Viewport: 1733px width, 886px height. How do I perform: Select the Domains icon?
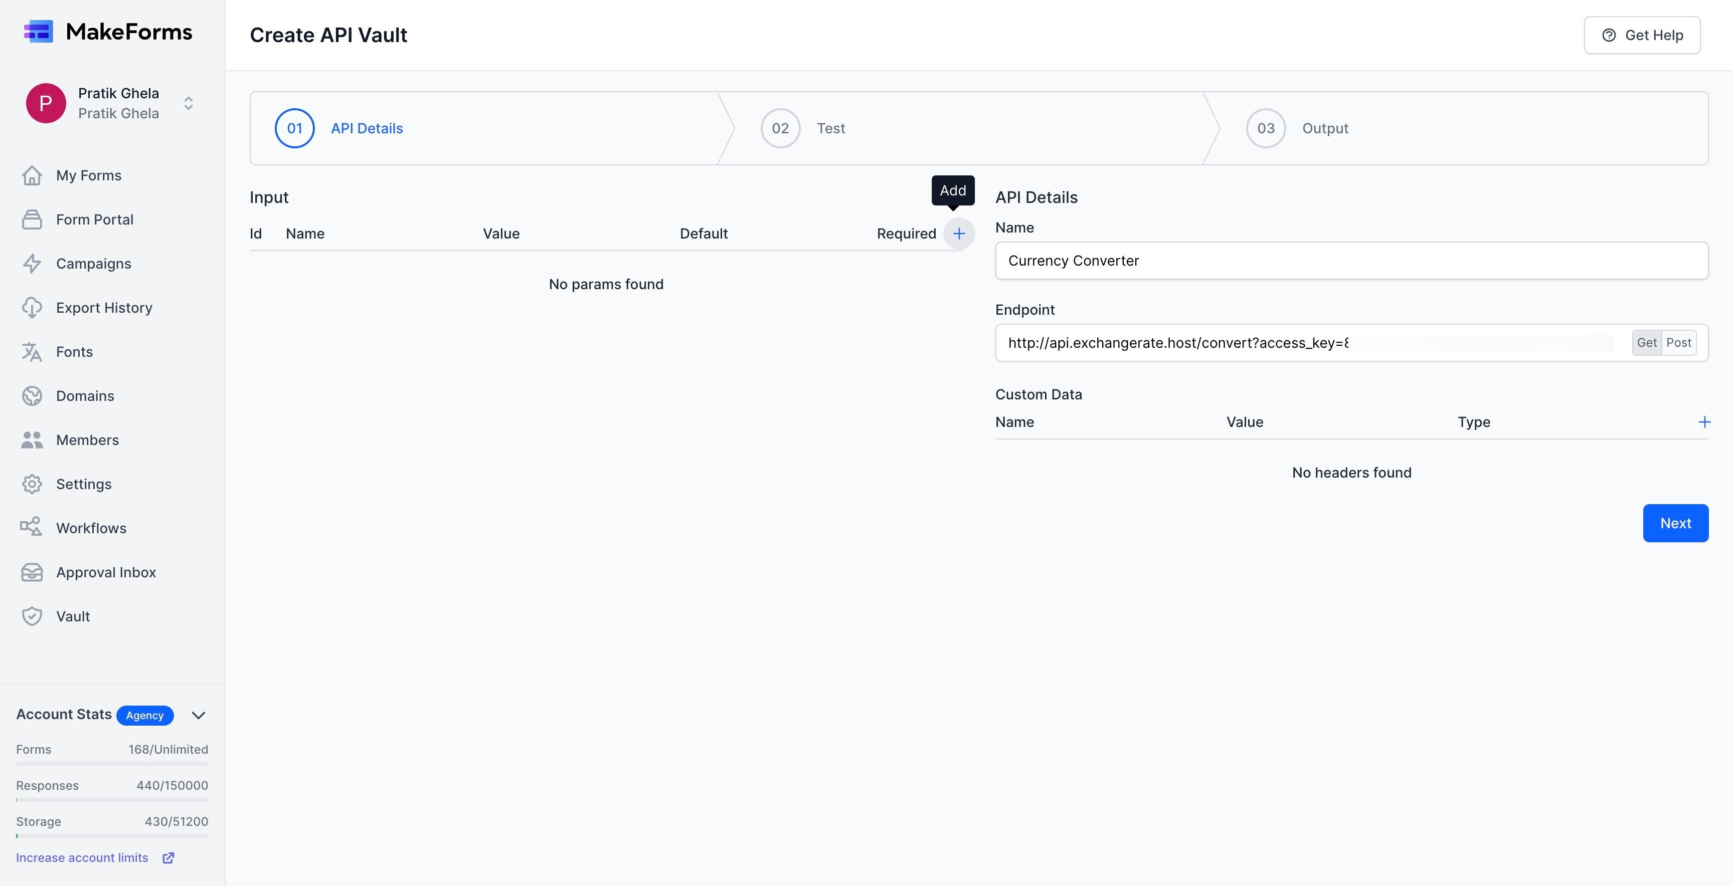point(33,396)
